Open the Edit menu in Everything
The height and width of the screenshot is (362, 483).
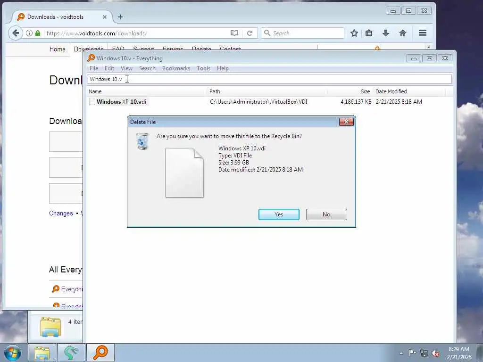click(x=109, y=68)
